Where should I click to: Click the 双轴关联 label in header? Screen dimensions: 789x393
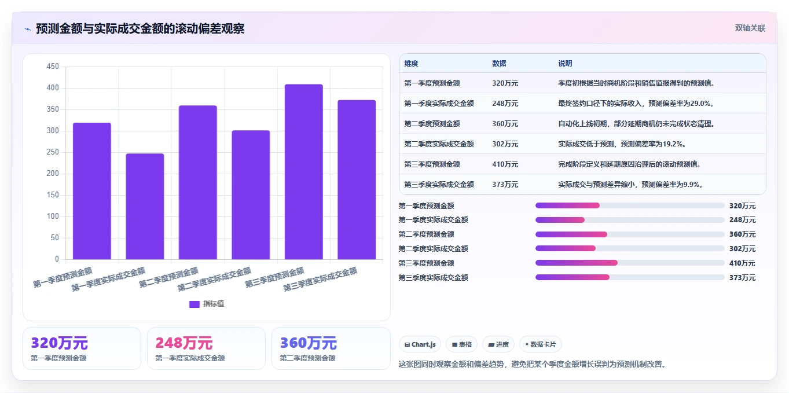[750, 28]
